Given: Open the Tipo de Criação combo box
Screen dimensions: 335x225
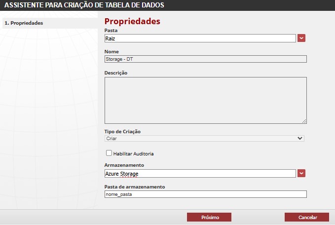Looking at the screenshot, I should 204,139.
